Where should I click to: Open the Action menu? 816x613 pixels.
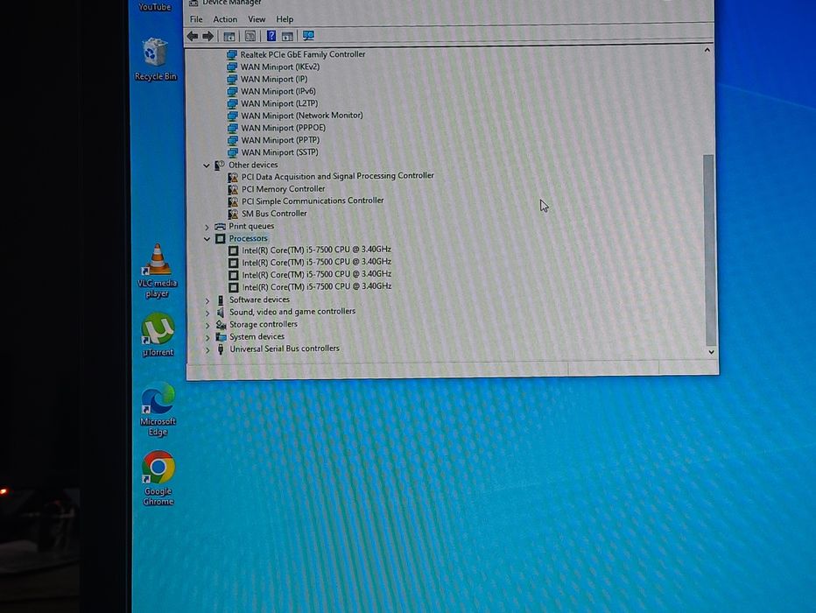[225, 19]
